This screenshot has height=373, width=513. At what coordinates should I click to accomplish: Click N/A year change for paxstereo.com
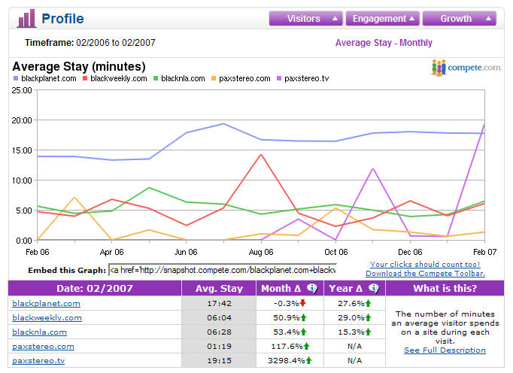pyautogui.click(x=354, y=347)
